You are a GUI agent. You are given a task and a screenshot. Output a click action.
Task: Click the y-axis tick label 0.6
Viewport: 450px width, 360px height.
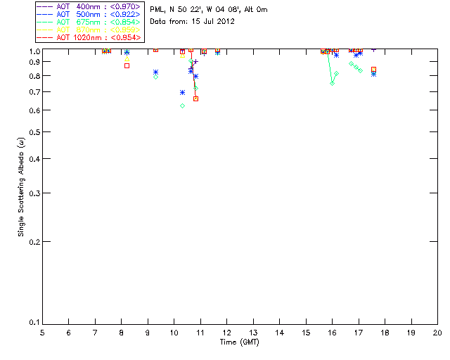point(34,110)
